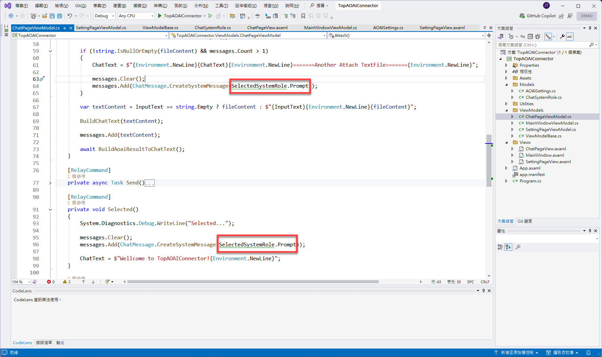
Task: Undo the last edit
Action: coord(69,16)
